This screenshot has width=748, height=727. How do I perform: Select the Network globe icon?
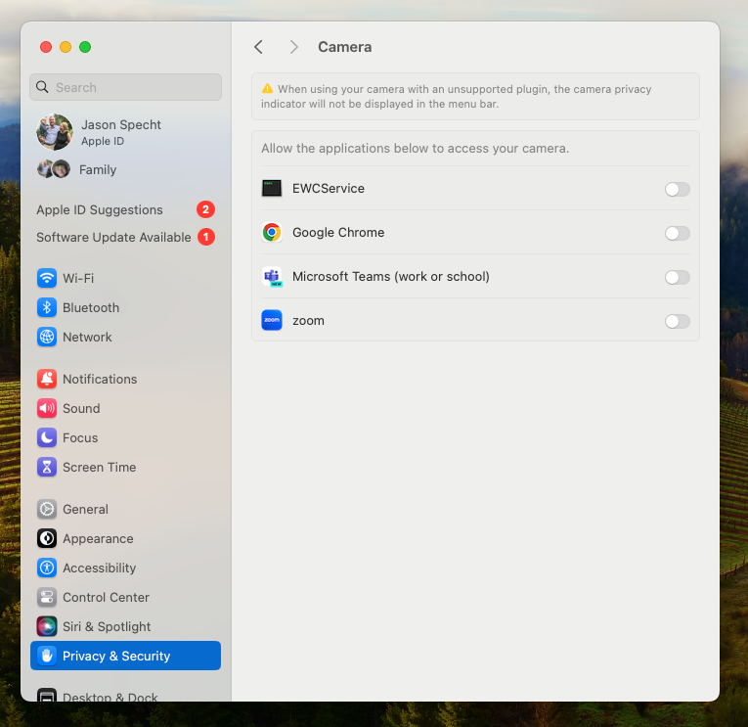tap(47, 337)
